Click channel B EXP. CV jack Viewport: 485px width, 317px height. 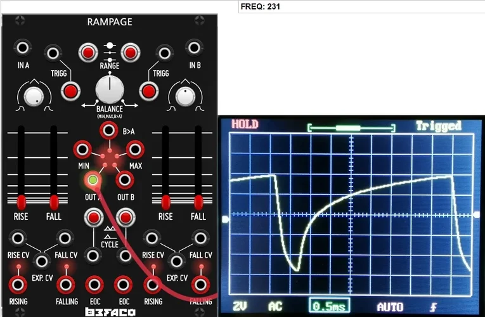[176, 261]
